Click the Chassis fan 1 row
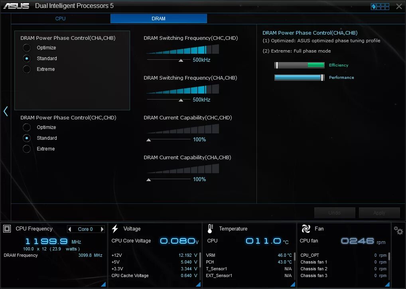 coord(343,262)
